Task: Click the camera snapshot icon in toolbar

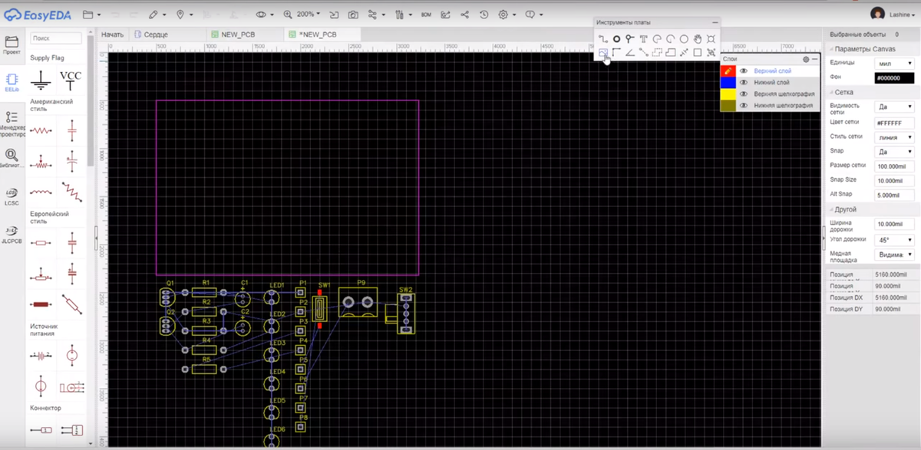Action: (352, 15)
